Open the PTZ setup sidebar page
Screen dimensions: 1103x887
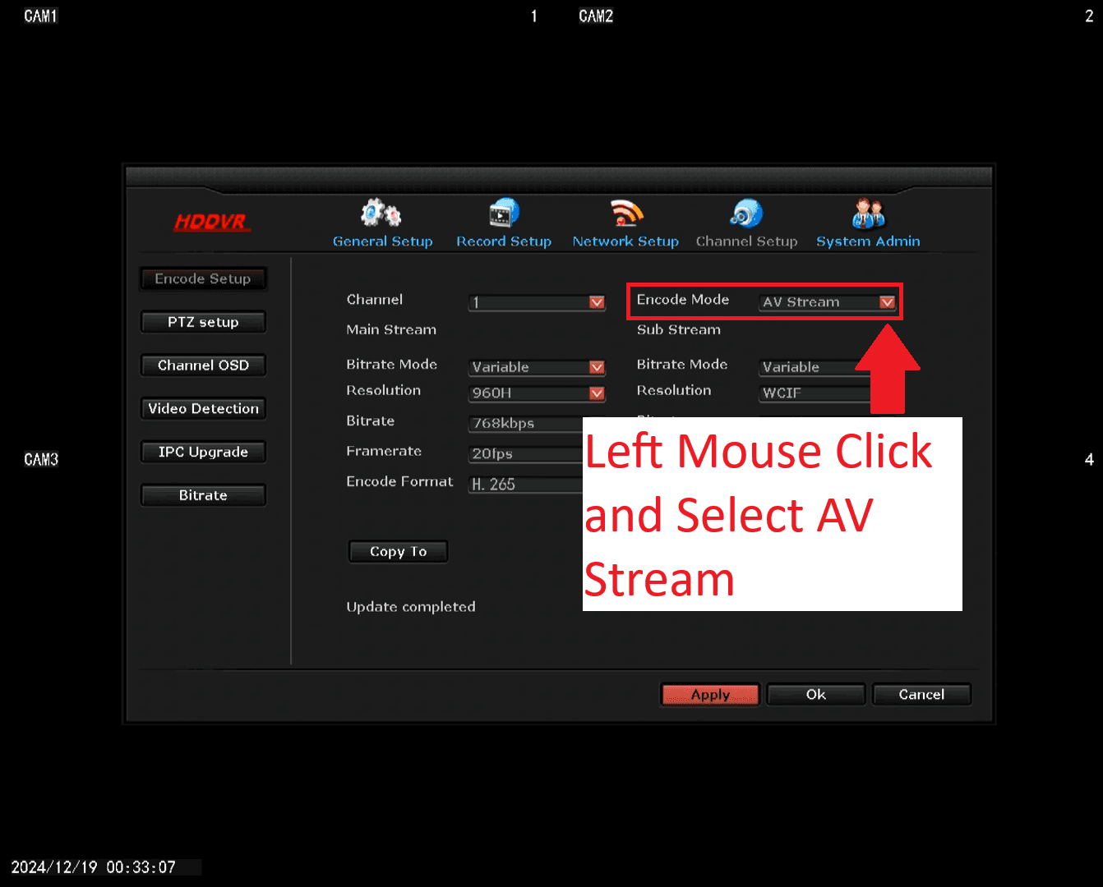point(203,322)
